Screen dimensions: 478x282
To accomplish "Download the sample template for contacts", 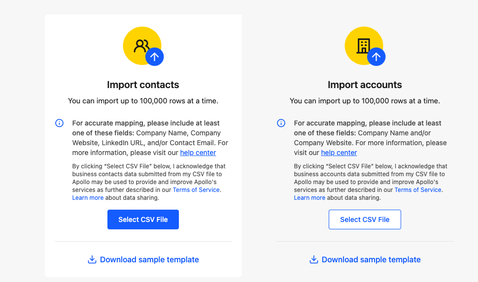I will tap(149, 259).
